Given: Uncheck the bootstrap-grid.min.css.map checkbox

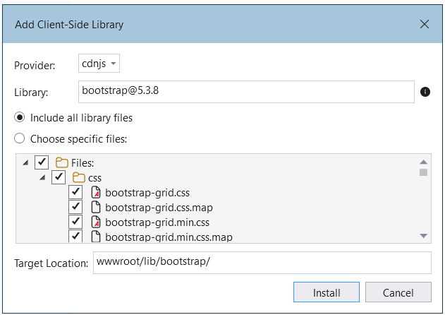Looking at the screenshot, I should coord(75,236).
